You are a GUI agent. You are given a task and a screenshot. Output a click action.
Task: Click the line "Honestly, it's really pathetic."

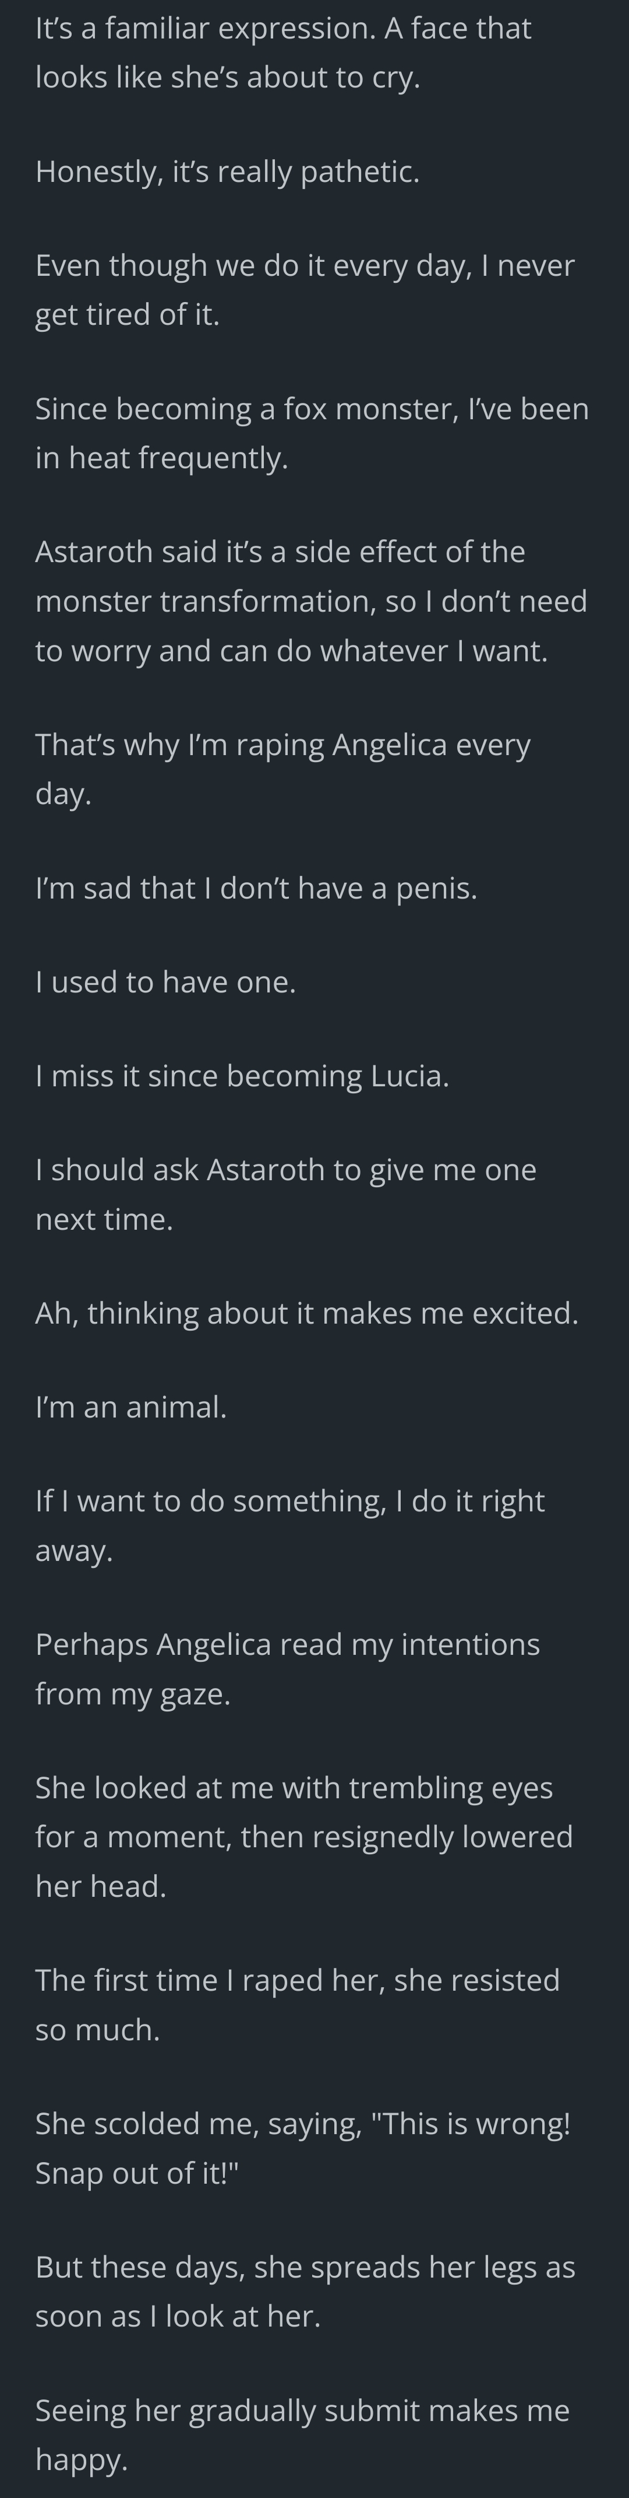click(x=227, y=171)
